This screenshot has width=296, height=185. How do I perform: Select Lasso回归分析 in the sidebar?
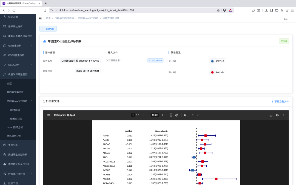15,127
